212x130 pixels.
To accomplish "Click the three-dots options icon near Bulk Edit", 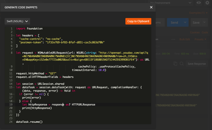I will [x=173, y=40].
